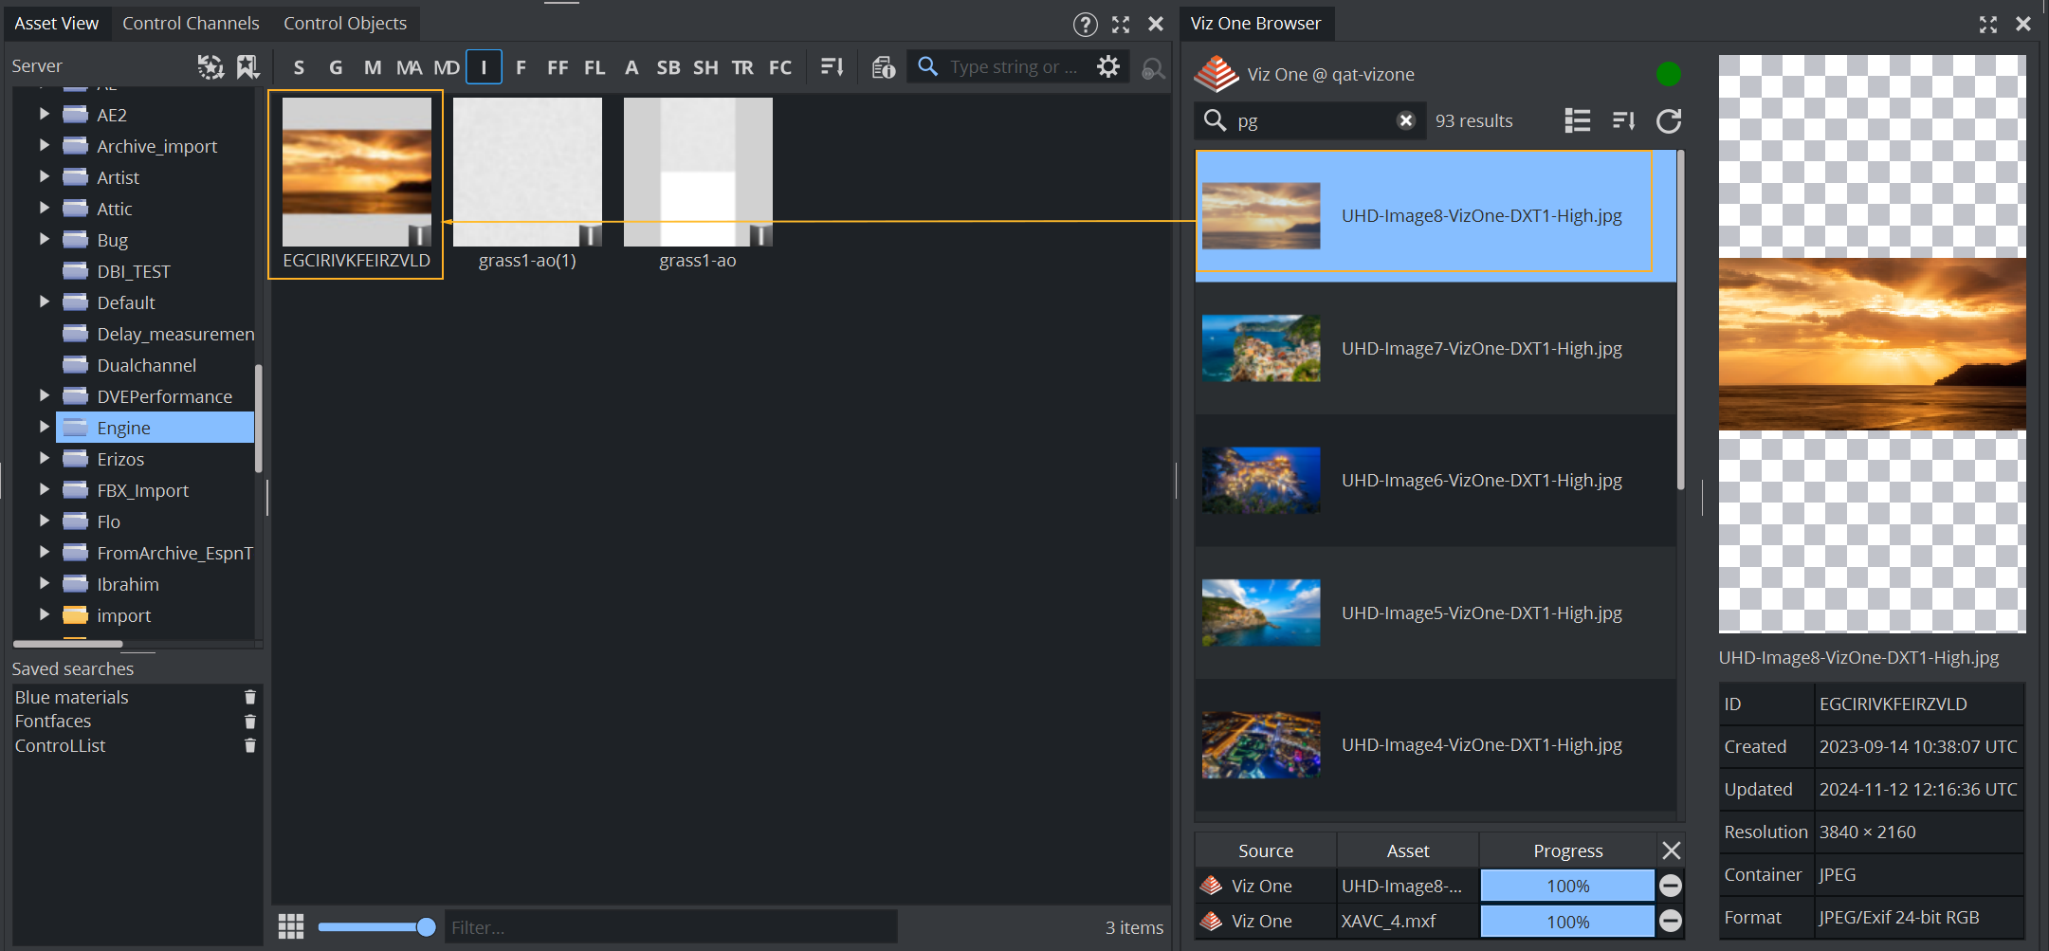Expand the DVEPerformance folder
Image resolution: width=2049 pixels, height=951 pixels.
(44, 396)
